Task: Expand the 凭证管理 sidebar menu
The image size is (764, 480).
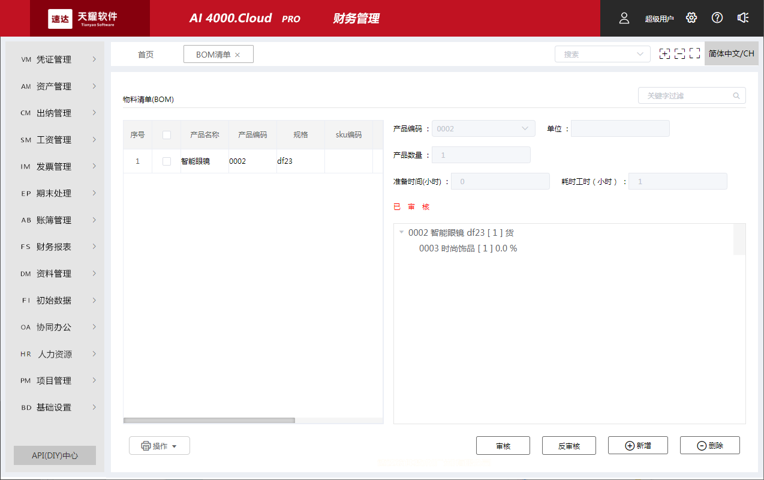Action: pos(54,59)
